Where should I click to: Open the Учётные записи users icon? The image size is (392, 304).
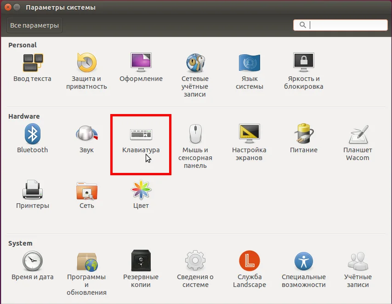point(358,261)
